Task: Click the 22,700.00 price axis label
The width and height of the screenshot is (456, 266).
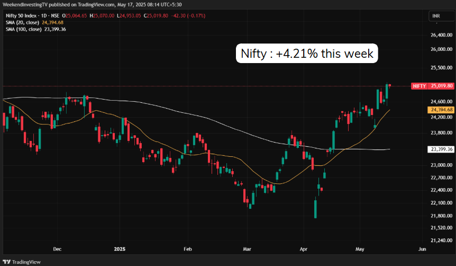Action: coord(442,178)
